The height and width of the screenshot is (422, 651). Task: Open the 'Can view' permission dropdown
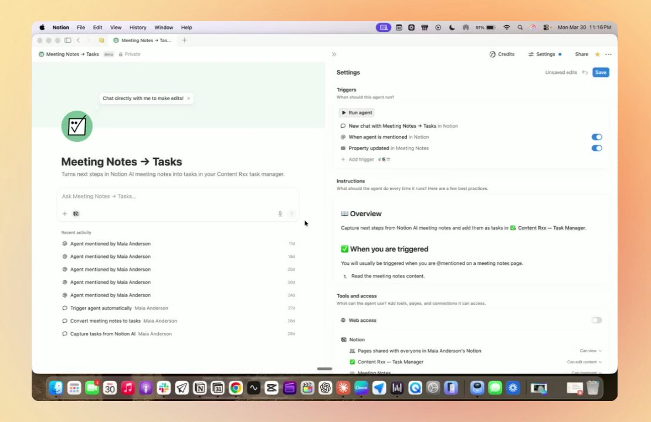pyautogui.click(x=591, y=350)
